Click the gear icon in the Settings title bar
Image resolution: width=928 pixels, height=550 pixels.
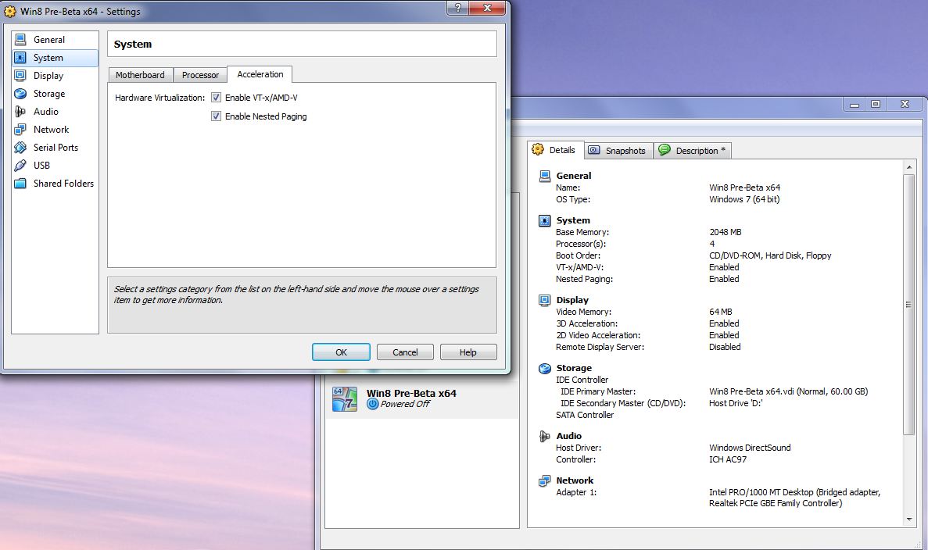click(10, 11)
